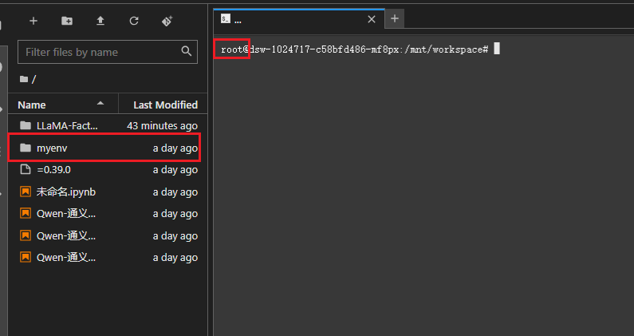Viewport: 634px width, 336px height.
Task: Click inside the terminal at the prompt
Action: pyautogui.click(x=497, y=49)
